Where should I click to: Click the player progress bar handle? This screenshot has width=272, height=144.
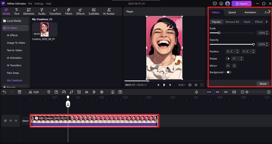tap(148, 81)
